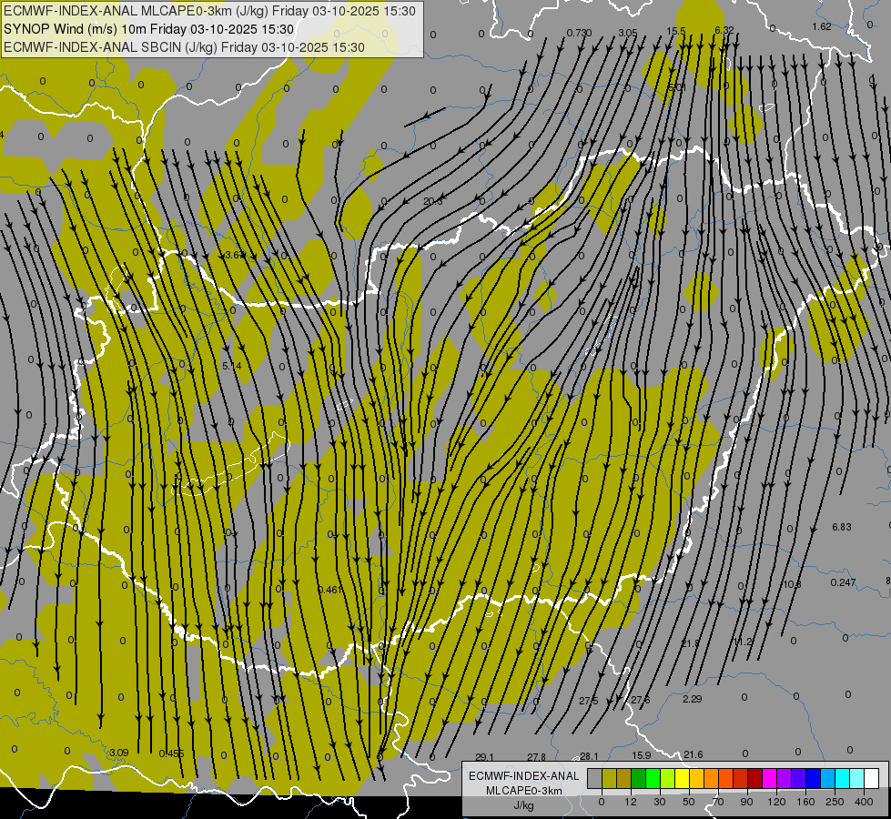Click the map value 0.461
Viewport: 891px width, 819px height.
(330, 590)
